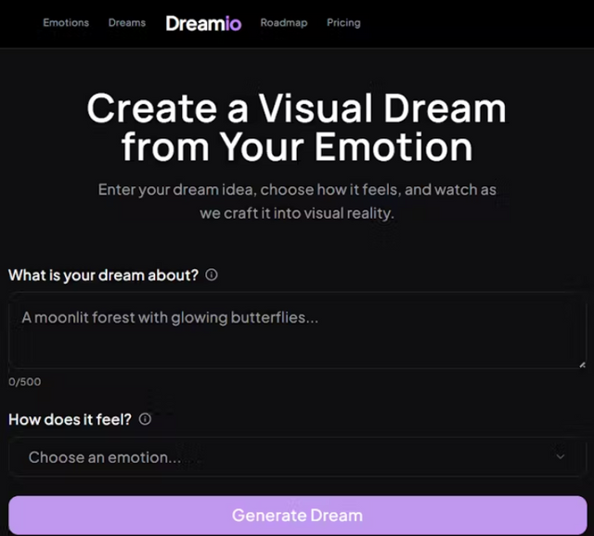Open the 'Choose an emotion...' dropdown
Viewport: 594px width, 536px height.
point(298,457)
